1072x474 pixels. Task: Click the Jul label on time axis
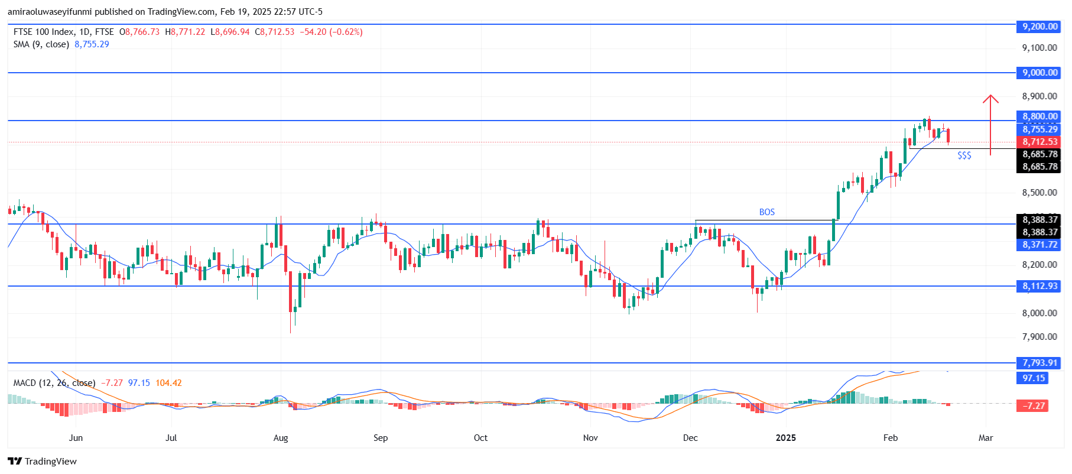tap(171, 438)
